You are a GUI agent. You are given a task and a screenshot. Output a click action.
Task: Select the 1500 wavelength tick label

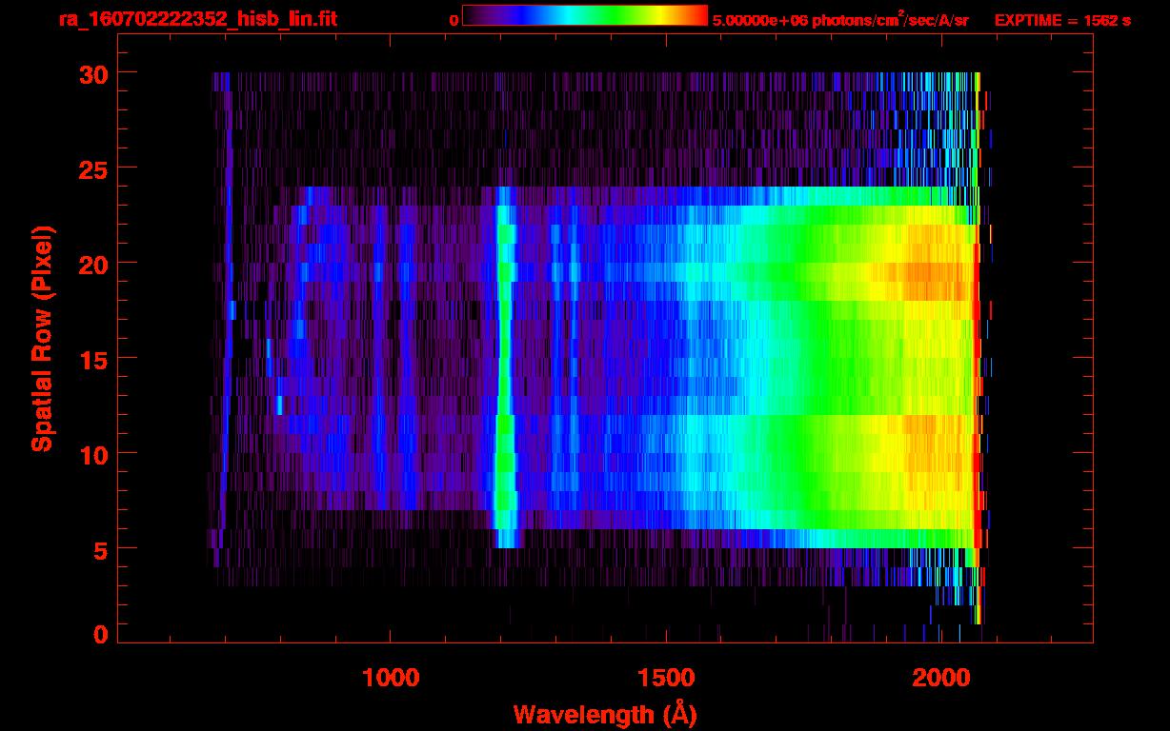coord(666,678)
